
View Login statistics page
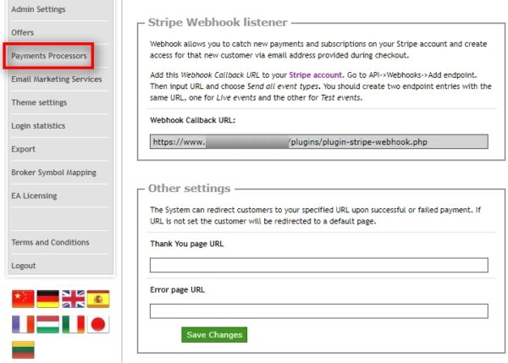click(x=38, y=126)
